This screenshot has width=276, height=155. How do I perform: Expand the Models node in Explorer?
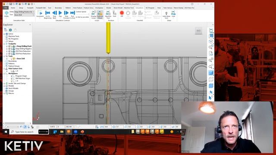click(x=4, y=86)
